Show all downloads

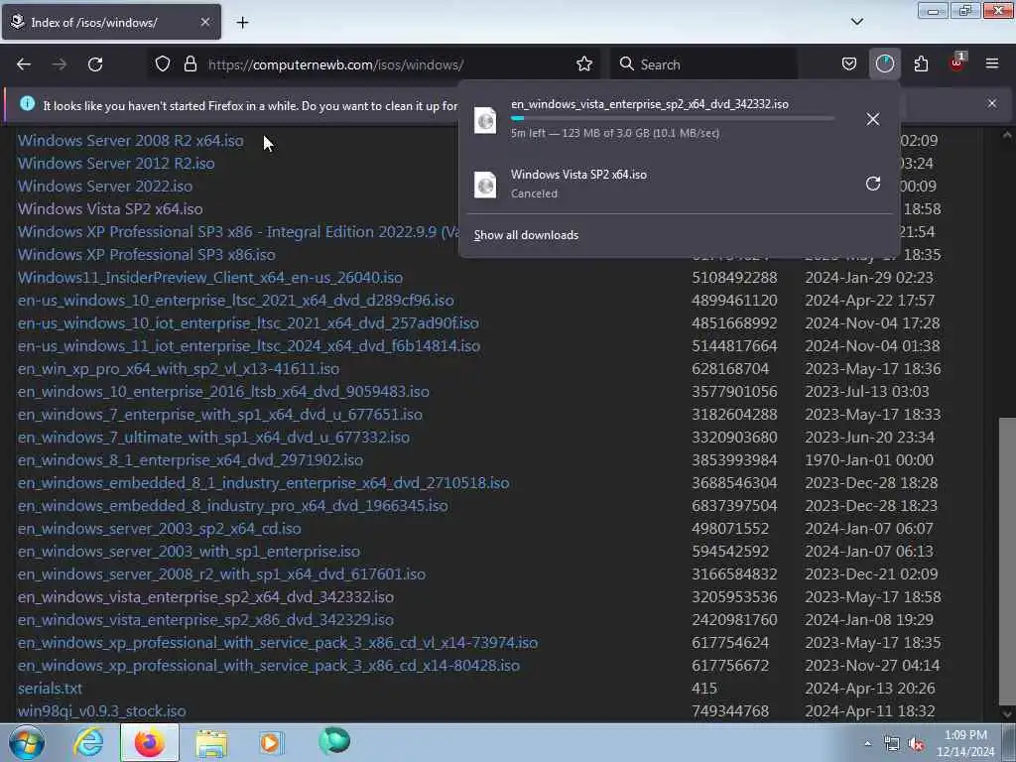526,235
